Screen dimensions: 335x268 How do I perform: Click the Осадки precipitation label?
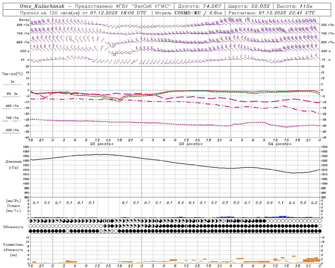[14, 206]
